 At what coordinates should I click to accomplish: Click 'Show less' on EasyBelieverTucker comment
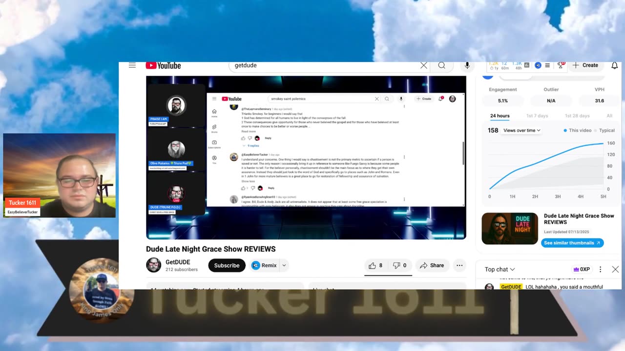248,181
